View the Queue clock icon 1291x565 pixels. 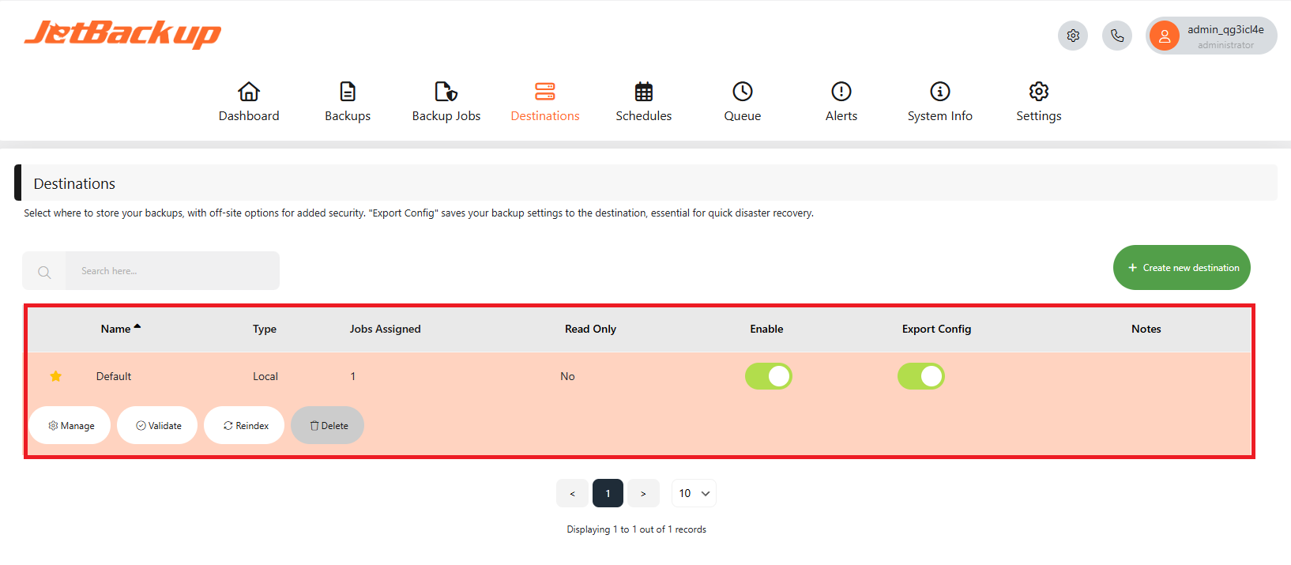743,92
